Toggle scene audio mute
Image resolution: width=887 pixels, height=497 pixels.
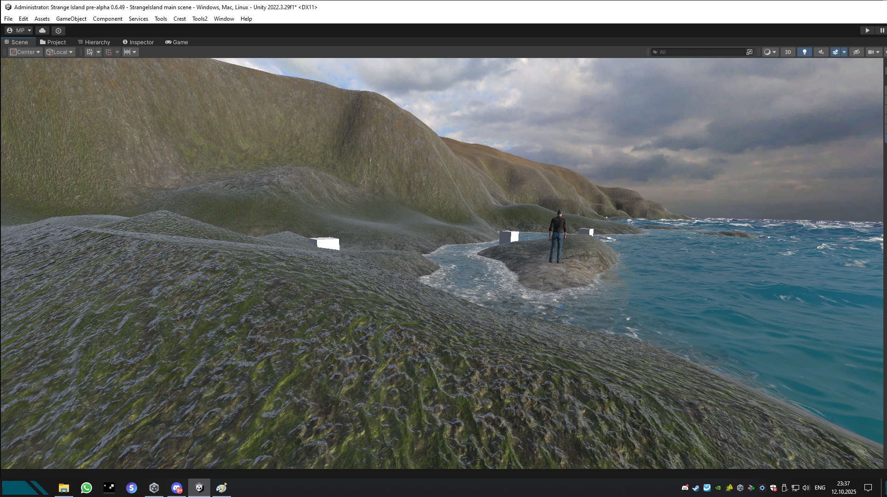[821, 52]
